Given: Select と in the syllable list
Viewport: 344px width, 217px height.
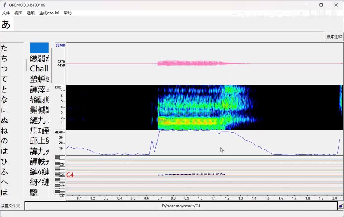Looking at the screenshot, I should (x=4, y=89).
